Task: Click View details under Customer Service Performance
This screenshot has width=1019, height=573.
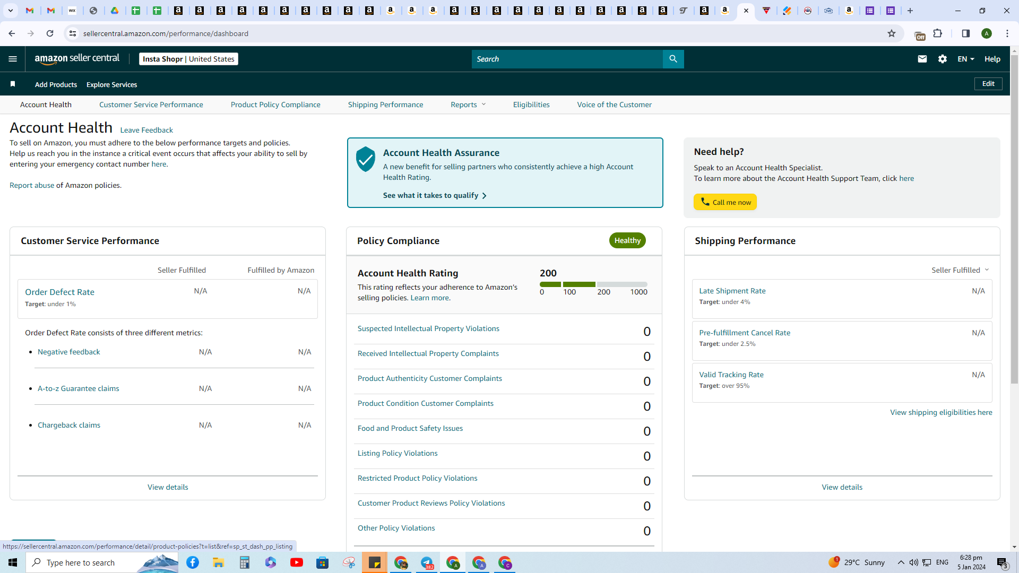Action: [168, 487]
